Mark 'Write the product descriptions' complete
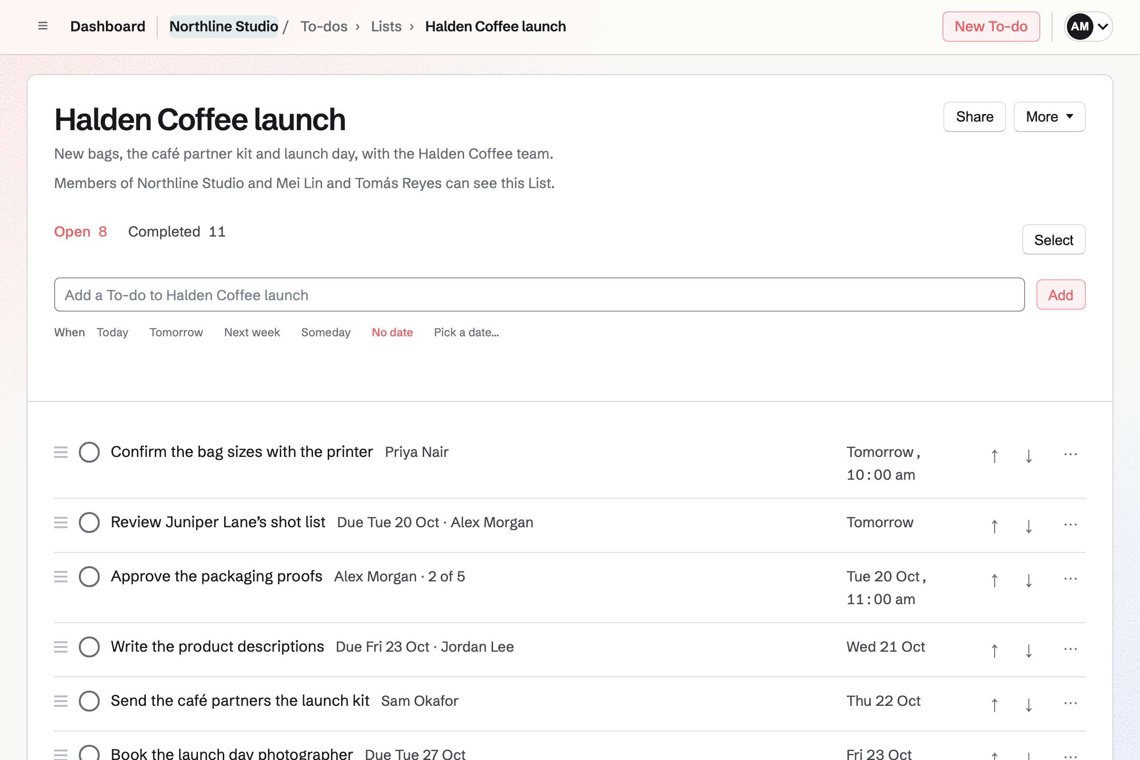Screen dimensions: 1140x760 coord(89,647)
